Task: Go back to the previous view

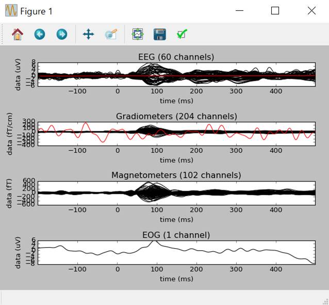Action: tap(40, 35)
